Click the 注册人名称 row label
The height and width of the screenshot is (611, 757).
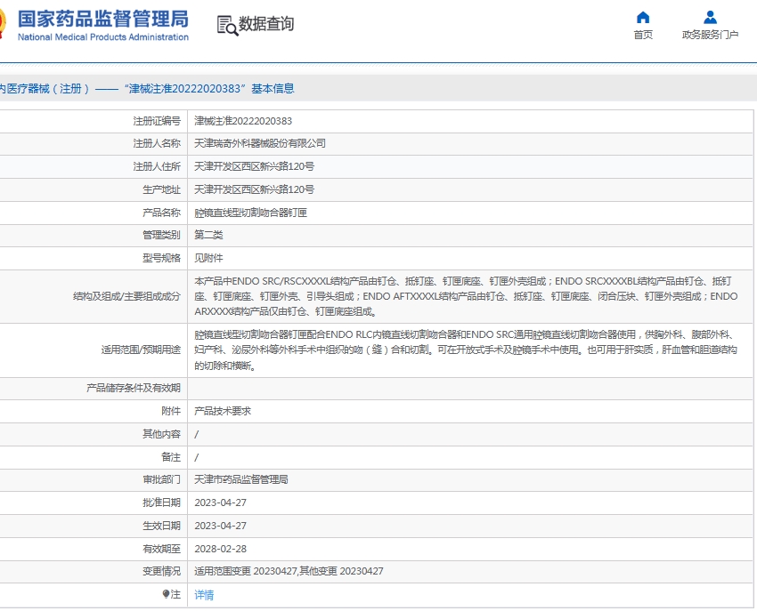coord(157,144)
